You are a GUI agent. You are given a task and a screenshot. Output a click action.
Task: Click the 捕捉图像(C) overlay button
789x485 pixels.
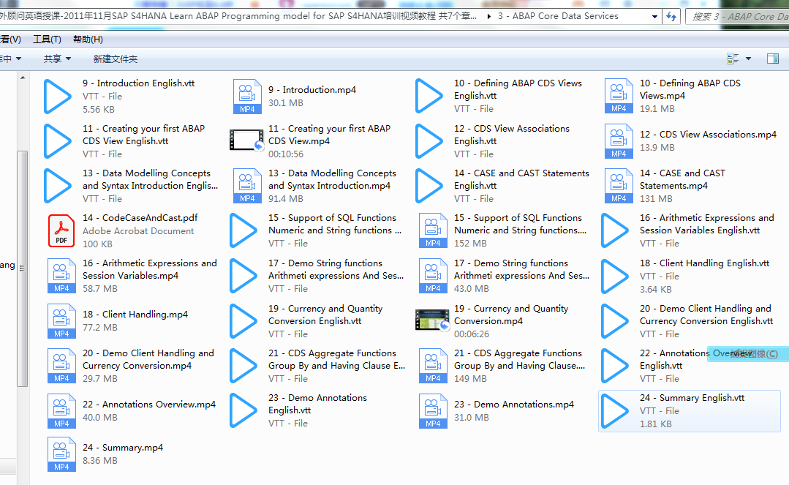click(748, 353)
